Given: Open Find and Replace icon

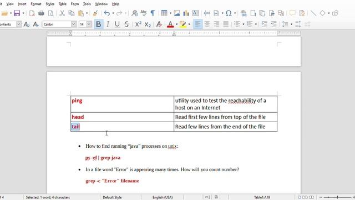Looking at the screenshot, I should click(x=134, y=13).
